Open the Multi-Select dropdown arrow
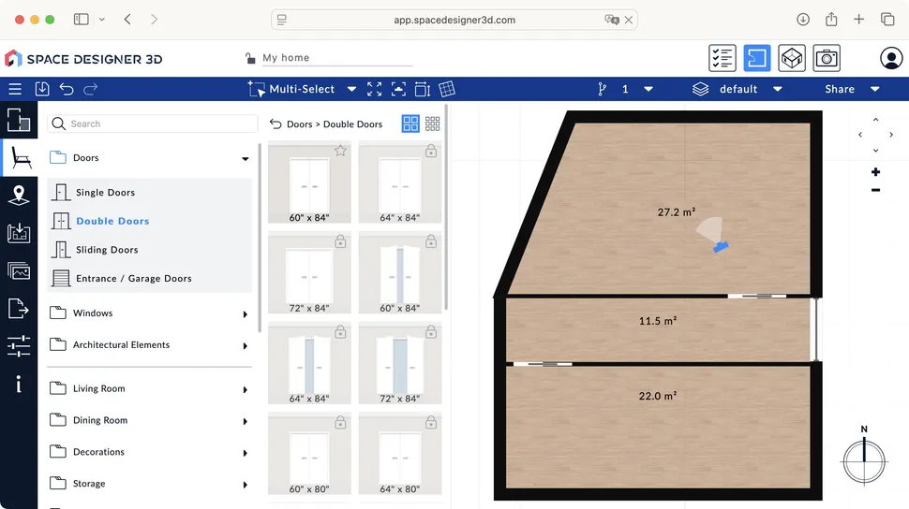 pyautogui.click(x=351, y=90)
